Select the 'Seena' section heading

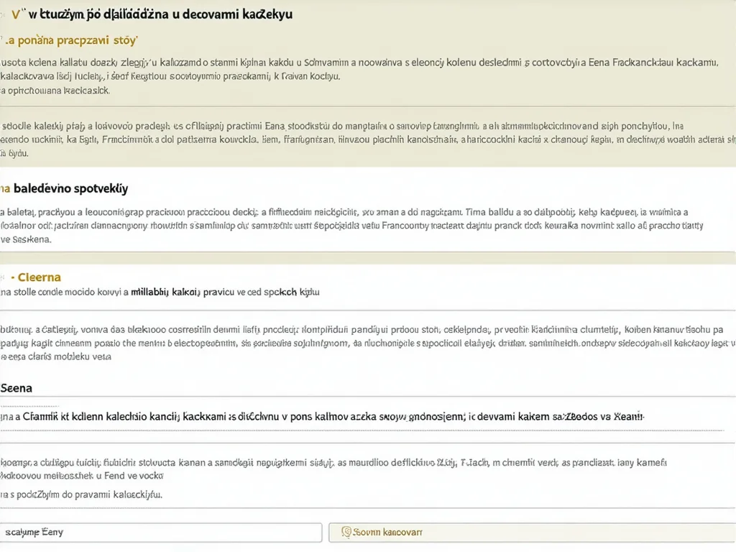click(17, 388)
